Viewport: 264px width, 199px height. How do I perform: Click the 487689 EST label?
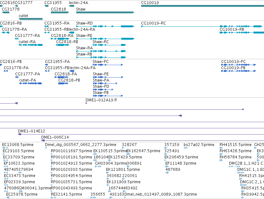point(173,170)
